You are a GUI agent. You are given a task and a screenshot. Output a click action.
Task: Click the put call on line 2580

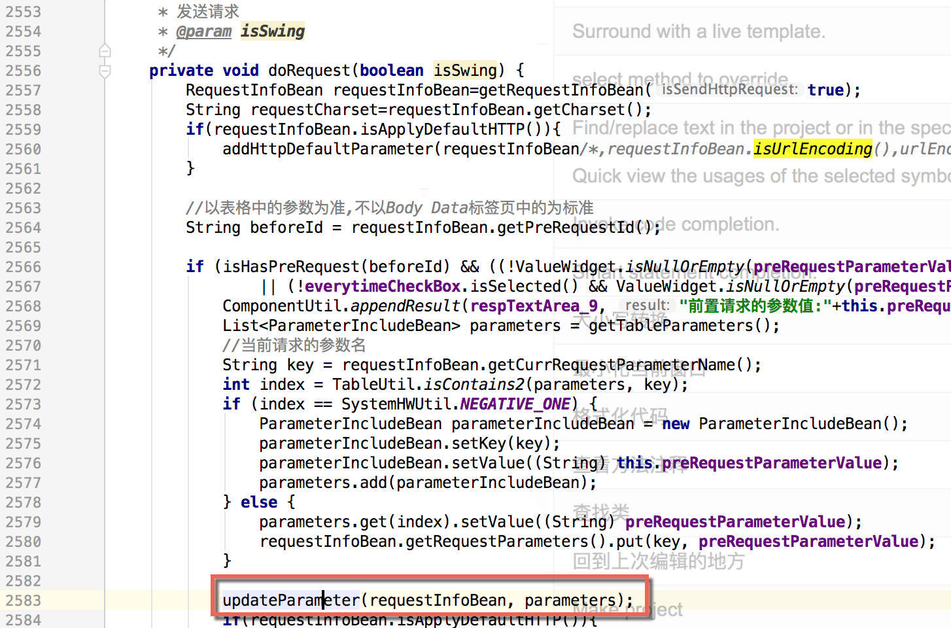(630, 542)
